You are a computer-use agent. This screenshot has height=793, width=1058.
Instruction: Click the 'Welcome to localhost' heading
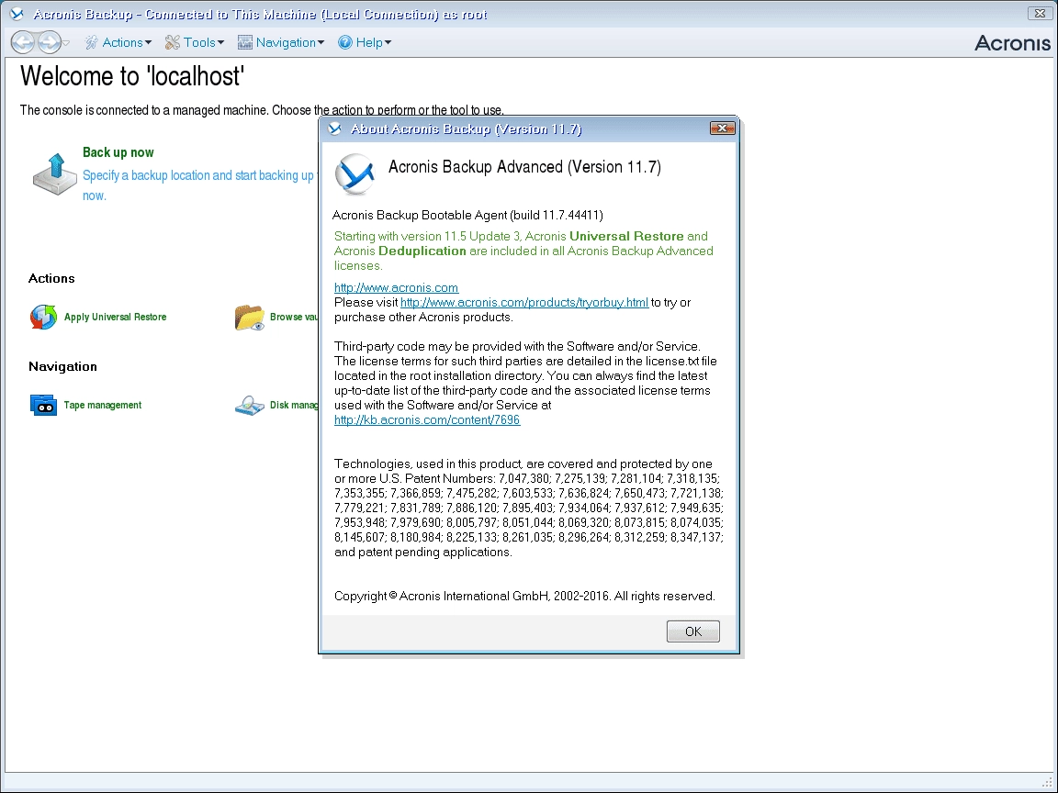coord(132,75)
